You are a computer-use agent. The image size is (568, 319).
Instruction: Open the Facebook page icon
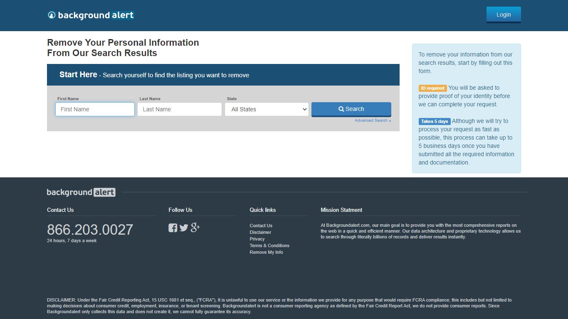[173, 228]
